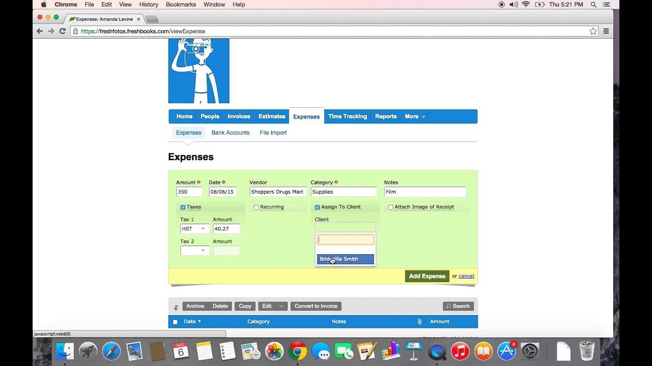Check Attach Image of Receipt

(x=391, y=207)
